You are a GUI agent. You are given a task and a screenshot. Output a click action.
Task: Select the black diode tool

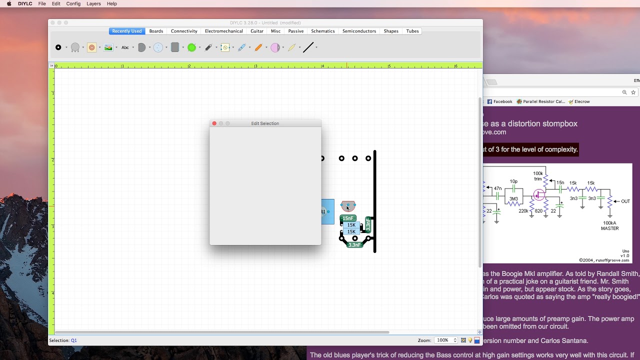pyautogui.click(x=208, y=47)
